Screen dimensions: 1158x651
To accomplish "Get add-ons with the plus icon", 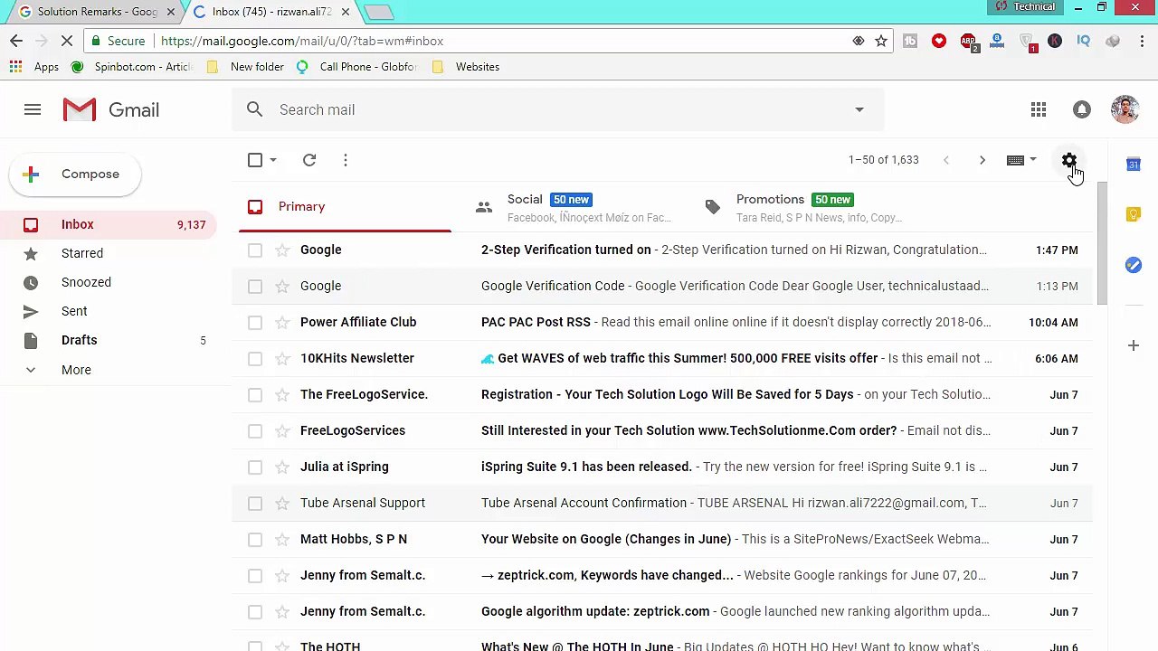I will click(x=1134, y=345).
